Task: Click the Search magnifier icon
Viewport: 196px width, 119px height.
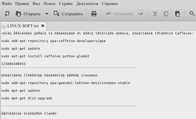Action: pos(192,14)
